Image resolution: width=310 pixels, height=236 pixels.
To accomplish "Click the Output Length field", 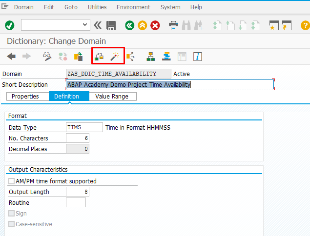I will [78, 192].
